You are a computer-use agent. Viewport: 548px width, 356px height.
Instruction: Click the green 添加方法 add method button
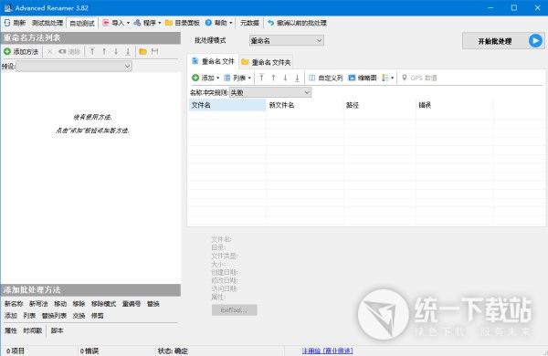pos(21,52)
